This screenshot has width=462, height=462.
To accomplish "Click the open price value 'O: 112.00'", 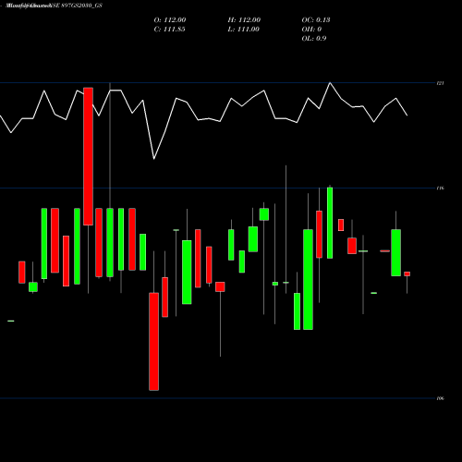I will click(170, 20).
